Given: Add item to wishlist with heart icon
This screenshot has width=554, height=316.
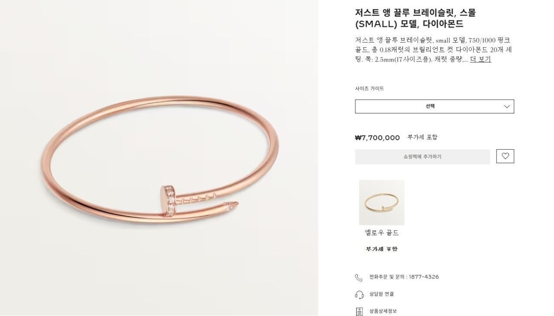Looking at the screenshot, I should [505, 156].
